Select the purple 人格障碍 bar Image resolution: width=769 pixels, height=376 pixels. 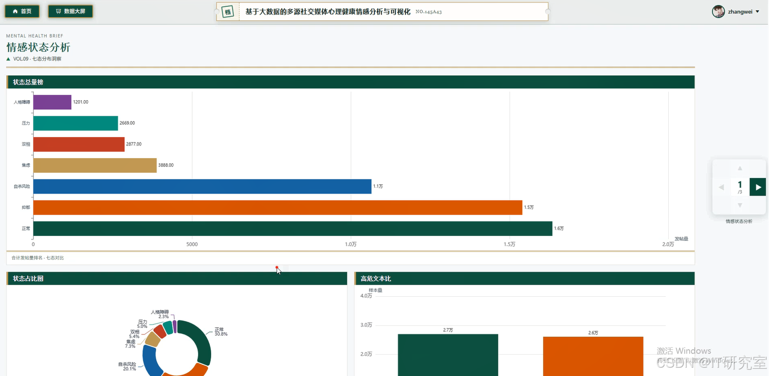pos(52,102)
